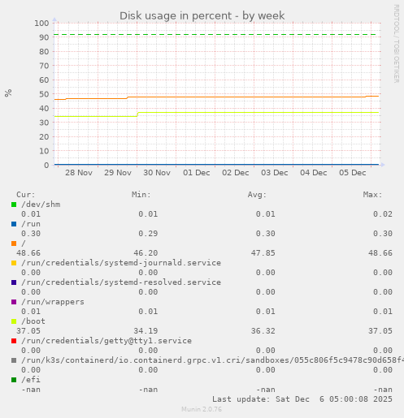Click the Munin 2.0.76 footer text
This screenshot has height=418, width=404.
click(x=202, y=409)
